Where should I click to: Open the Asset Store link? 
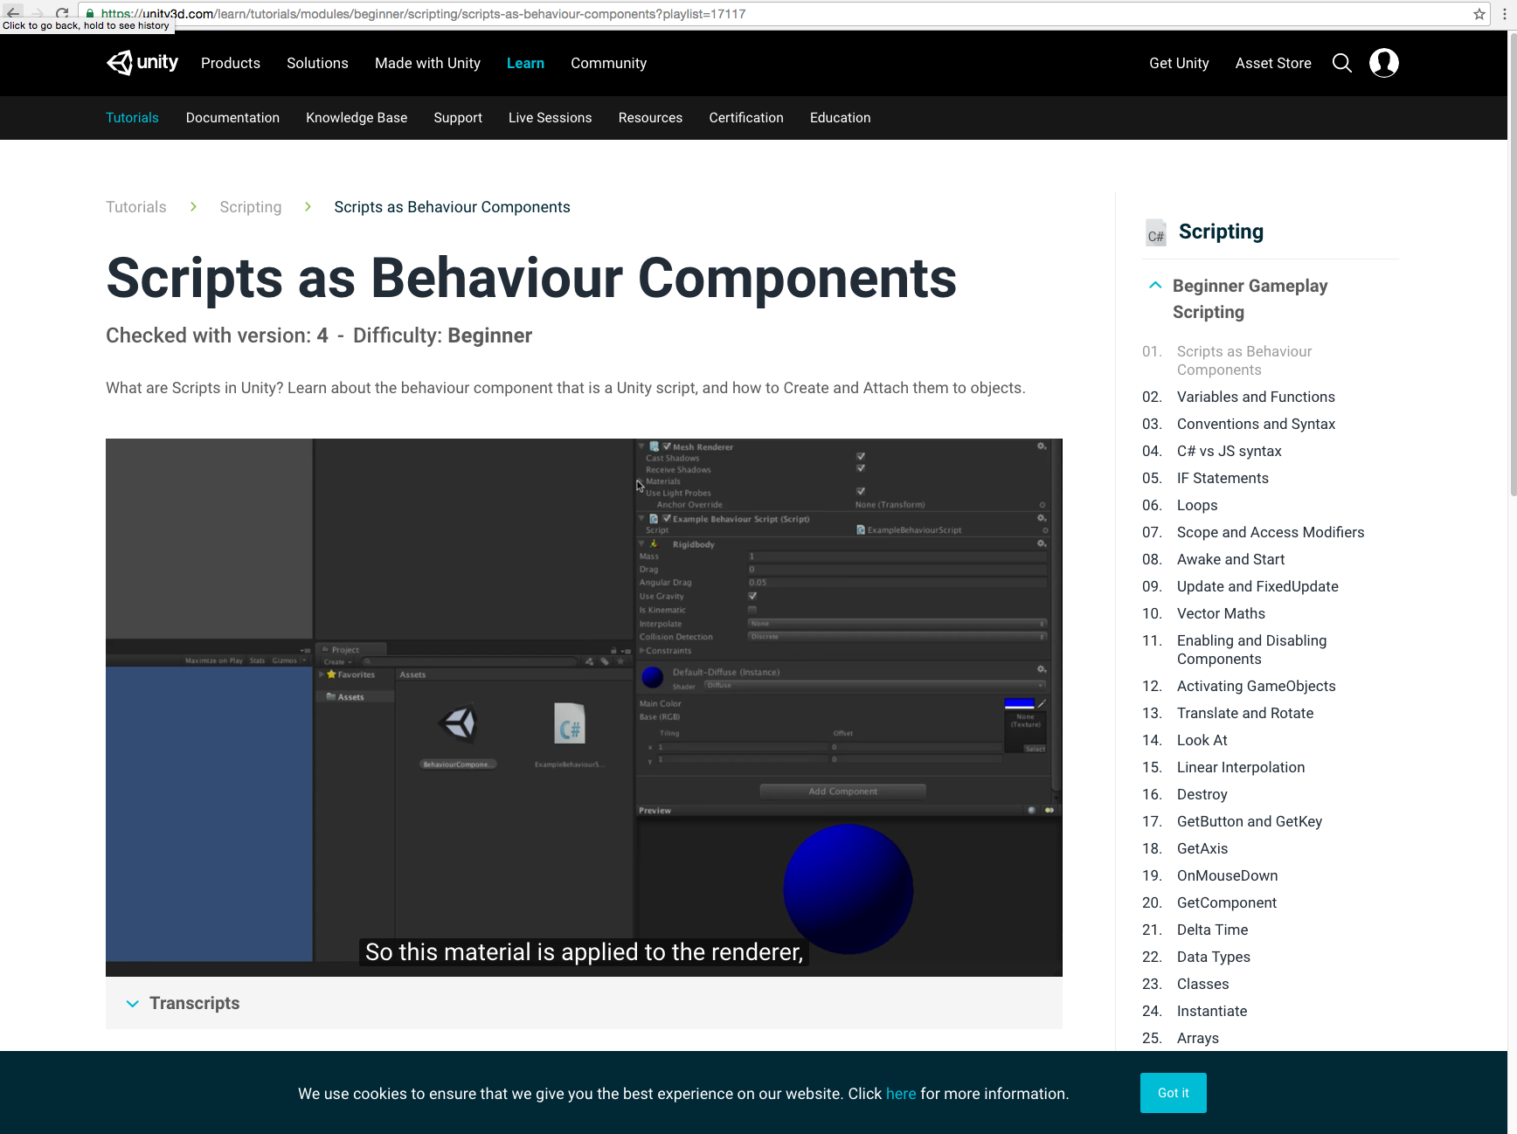coord(1273,63)
